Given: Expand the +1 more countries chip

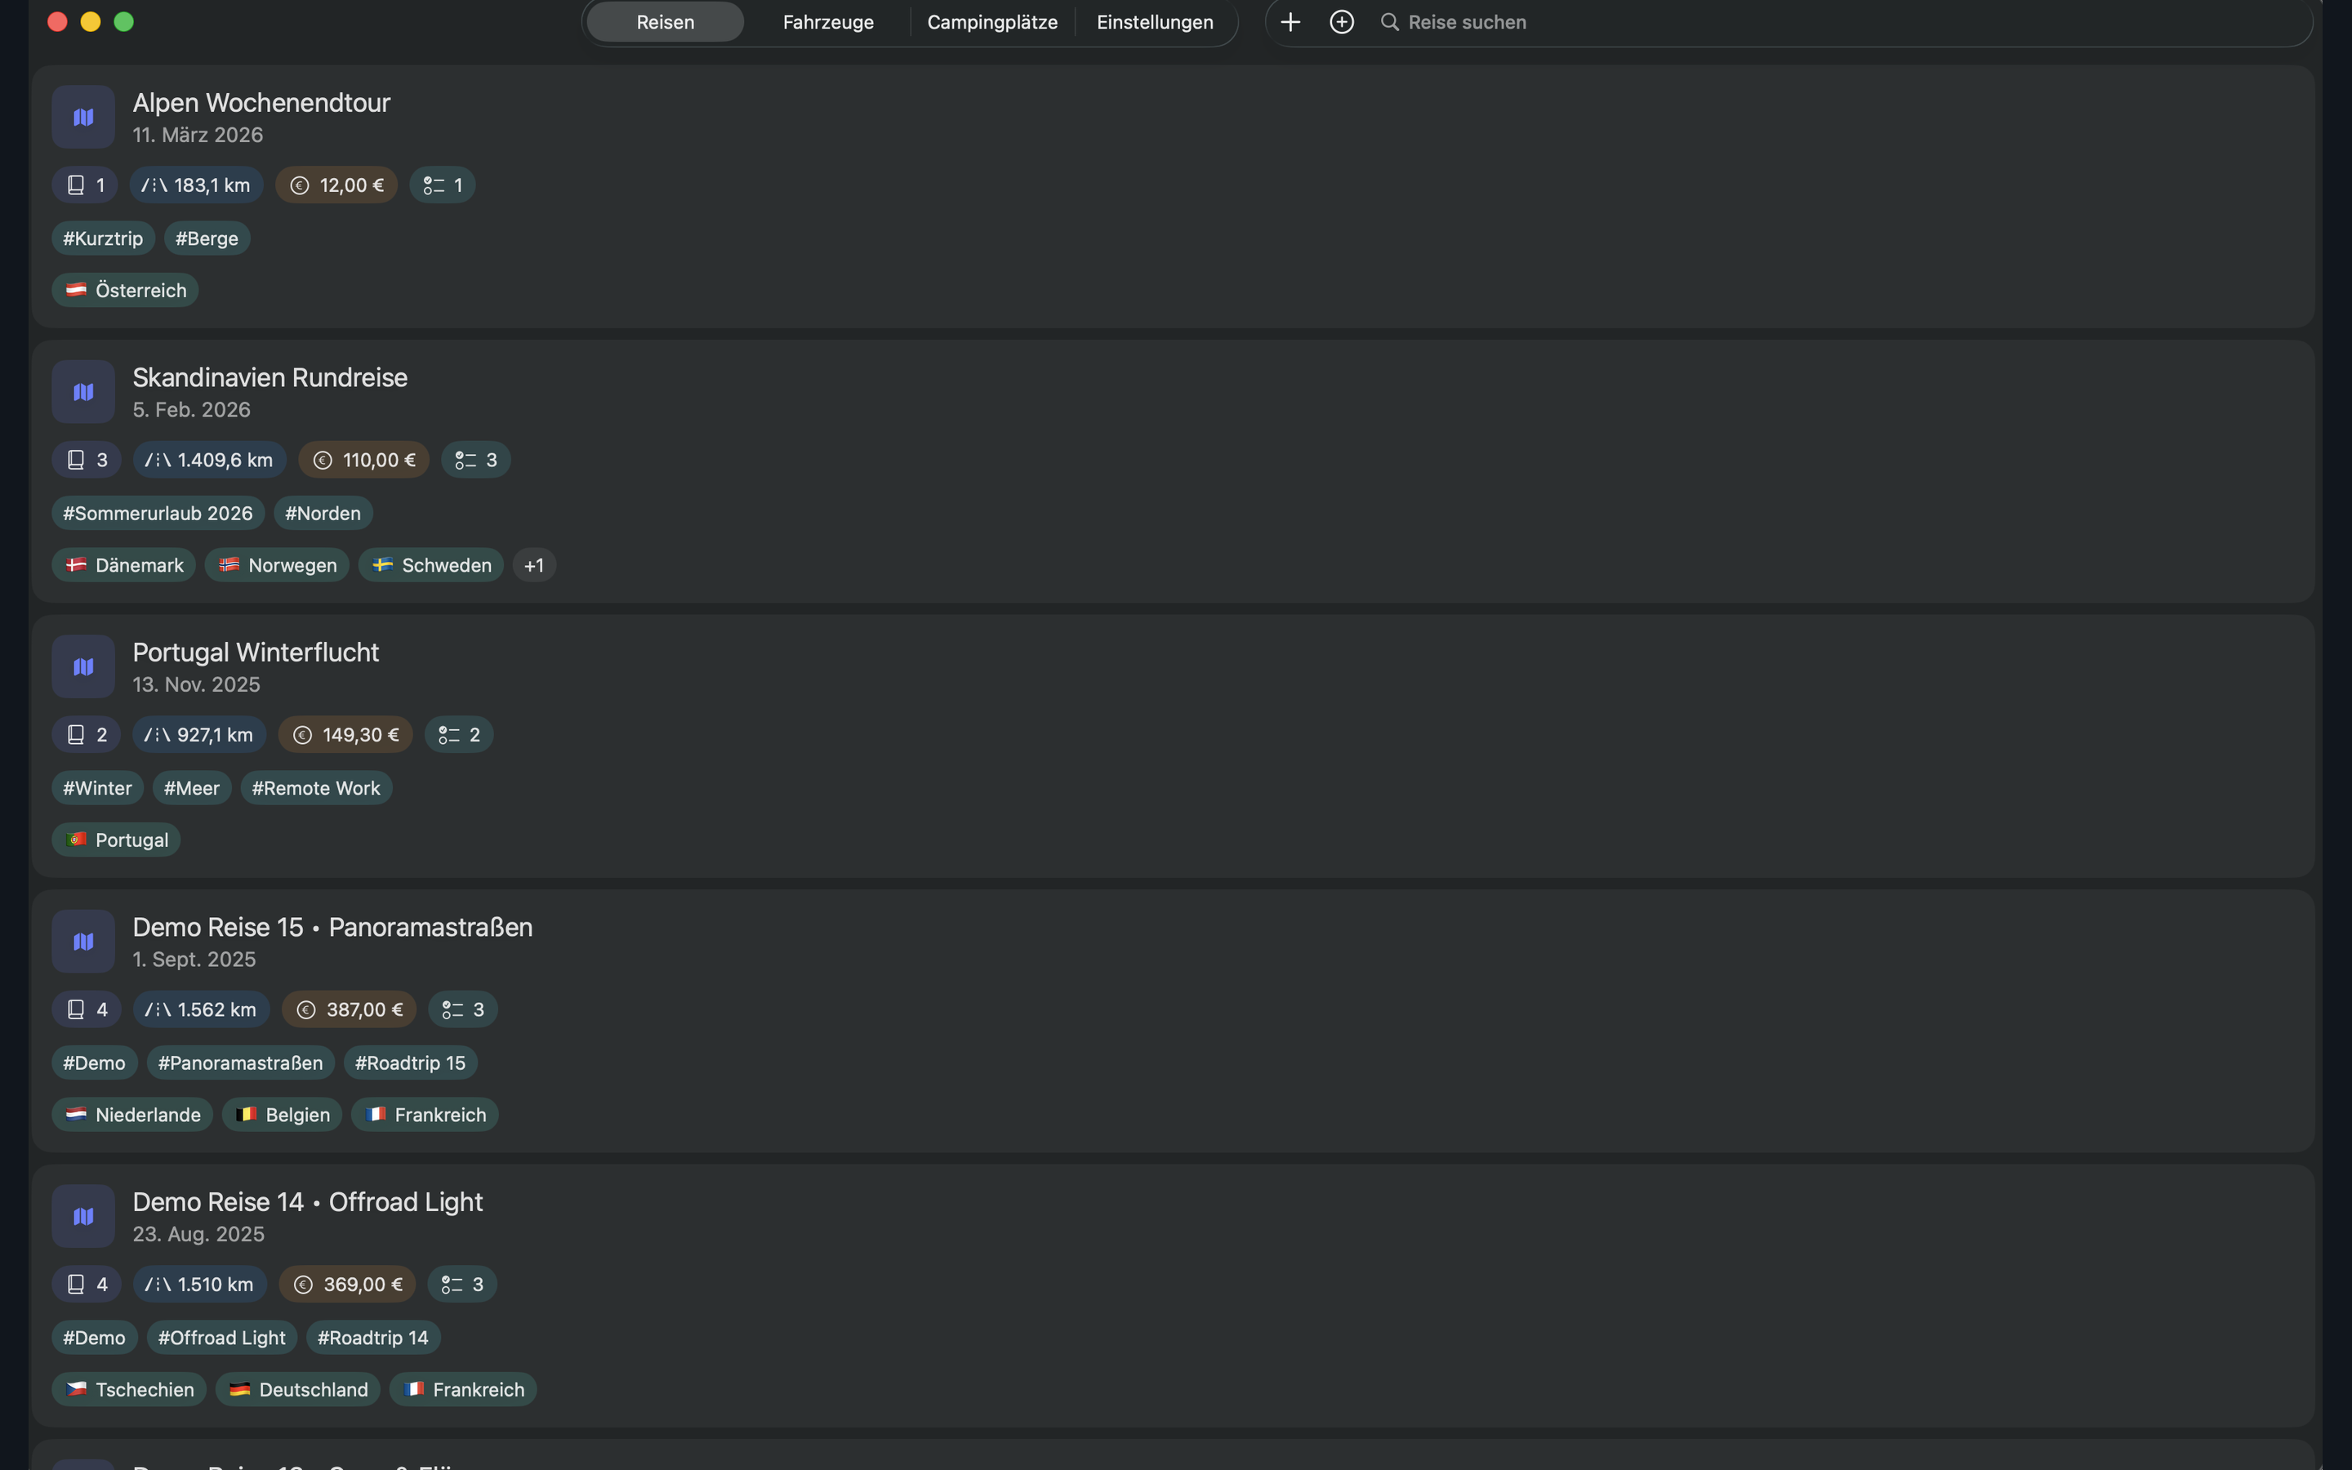Looking at the screenshot, I should [533, 566].
